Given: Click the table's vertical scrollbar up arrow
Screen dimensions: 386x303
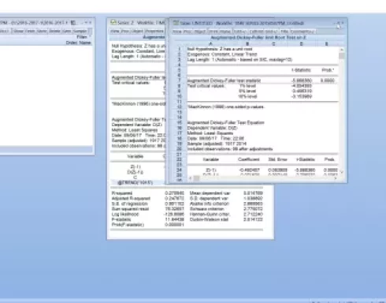Looking at the screenshot, I should tap(342, 50).
